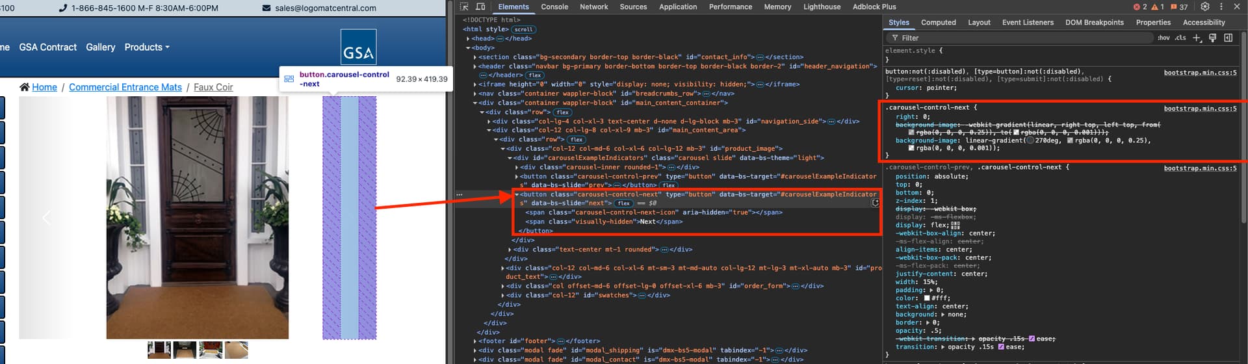Select the last carousel thumbnail below the image
The height and width of the screenshot is (364, 1248).
(x=236, y=350)
